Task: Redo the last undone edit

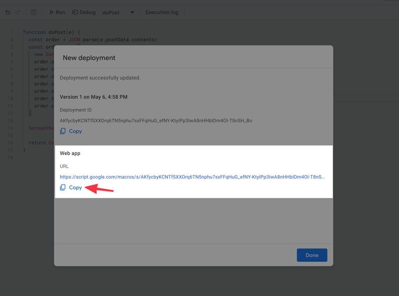Action: 17,12
